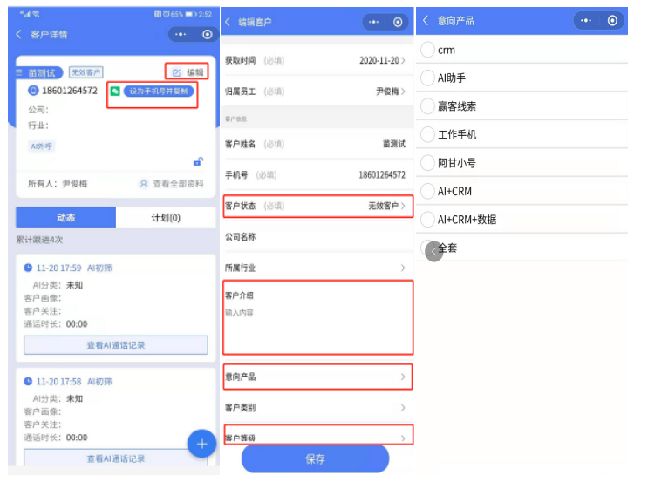Open 查看AI通话记录 for the 17:59 record
This screenshot has height=489, width=648.
(116, 345)
